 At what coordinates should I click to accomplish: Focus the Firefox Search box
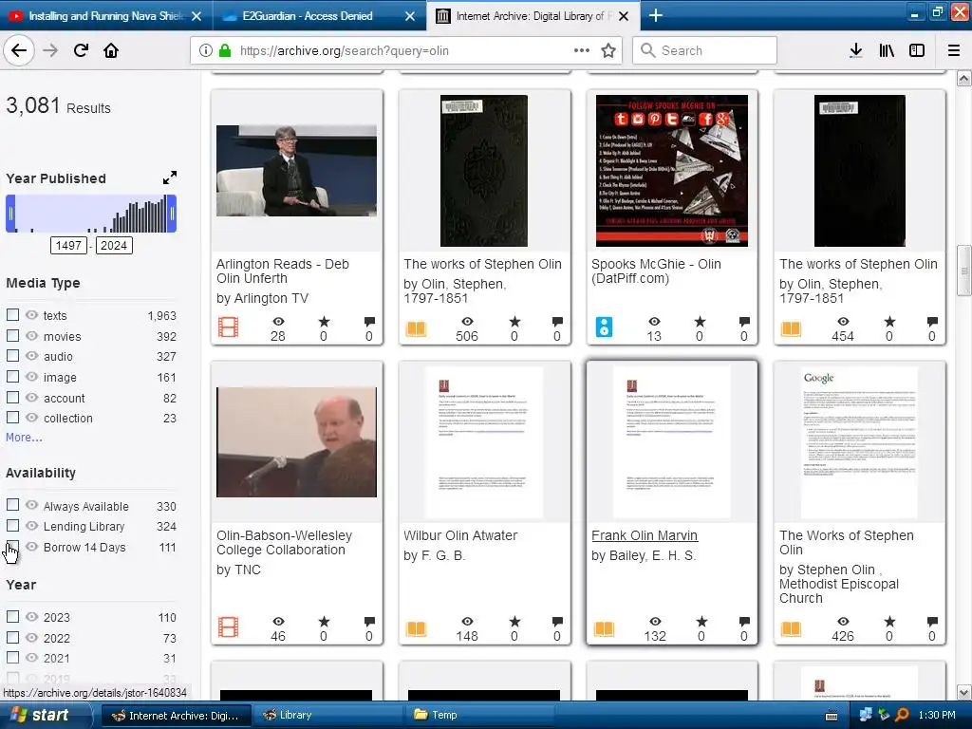[x=704, y=50]
